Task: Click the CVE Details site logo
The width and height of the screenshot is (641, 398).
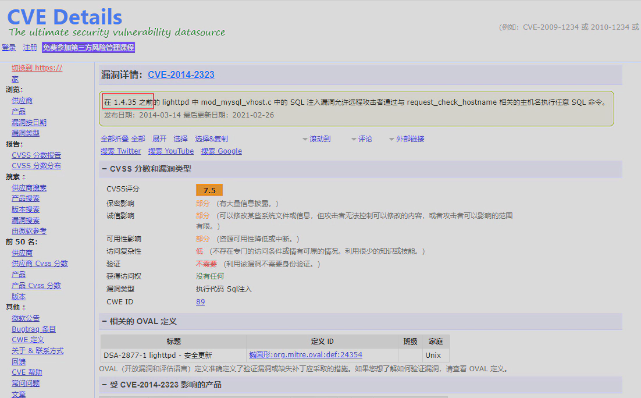Action: 64,17
